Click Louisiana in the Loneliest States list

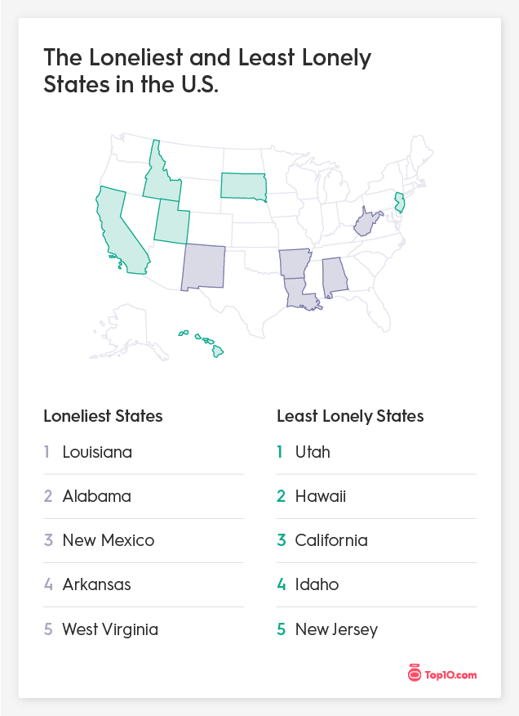point(97,452)
